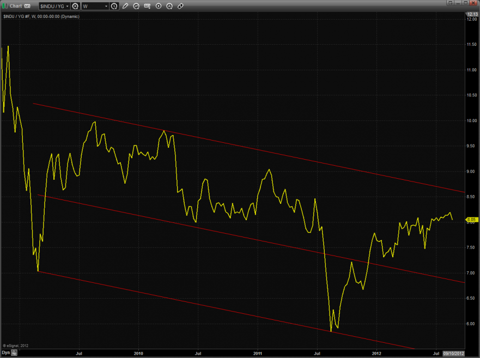Viewport: 480px width, 358px height.
Task: Click the 11.50 price axis label
Action: 471,44
